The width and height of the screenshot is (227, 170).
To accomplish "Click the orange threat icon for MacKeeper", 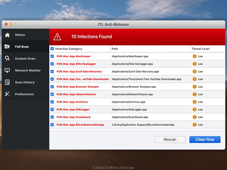I will (x=194, y=56).
